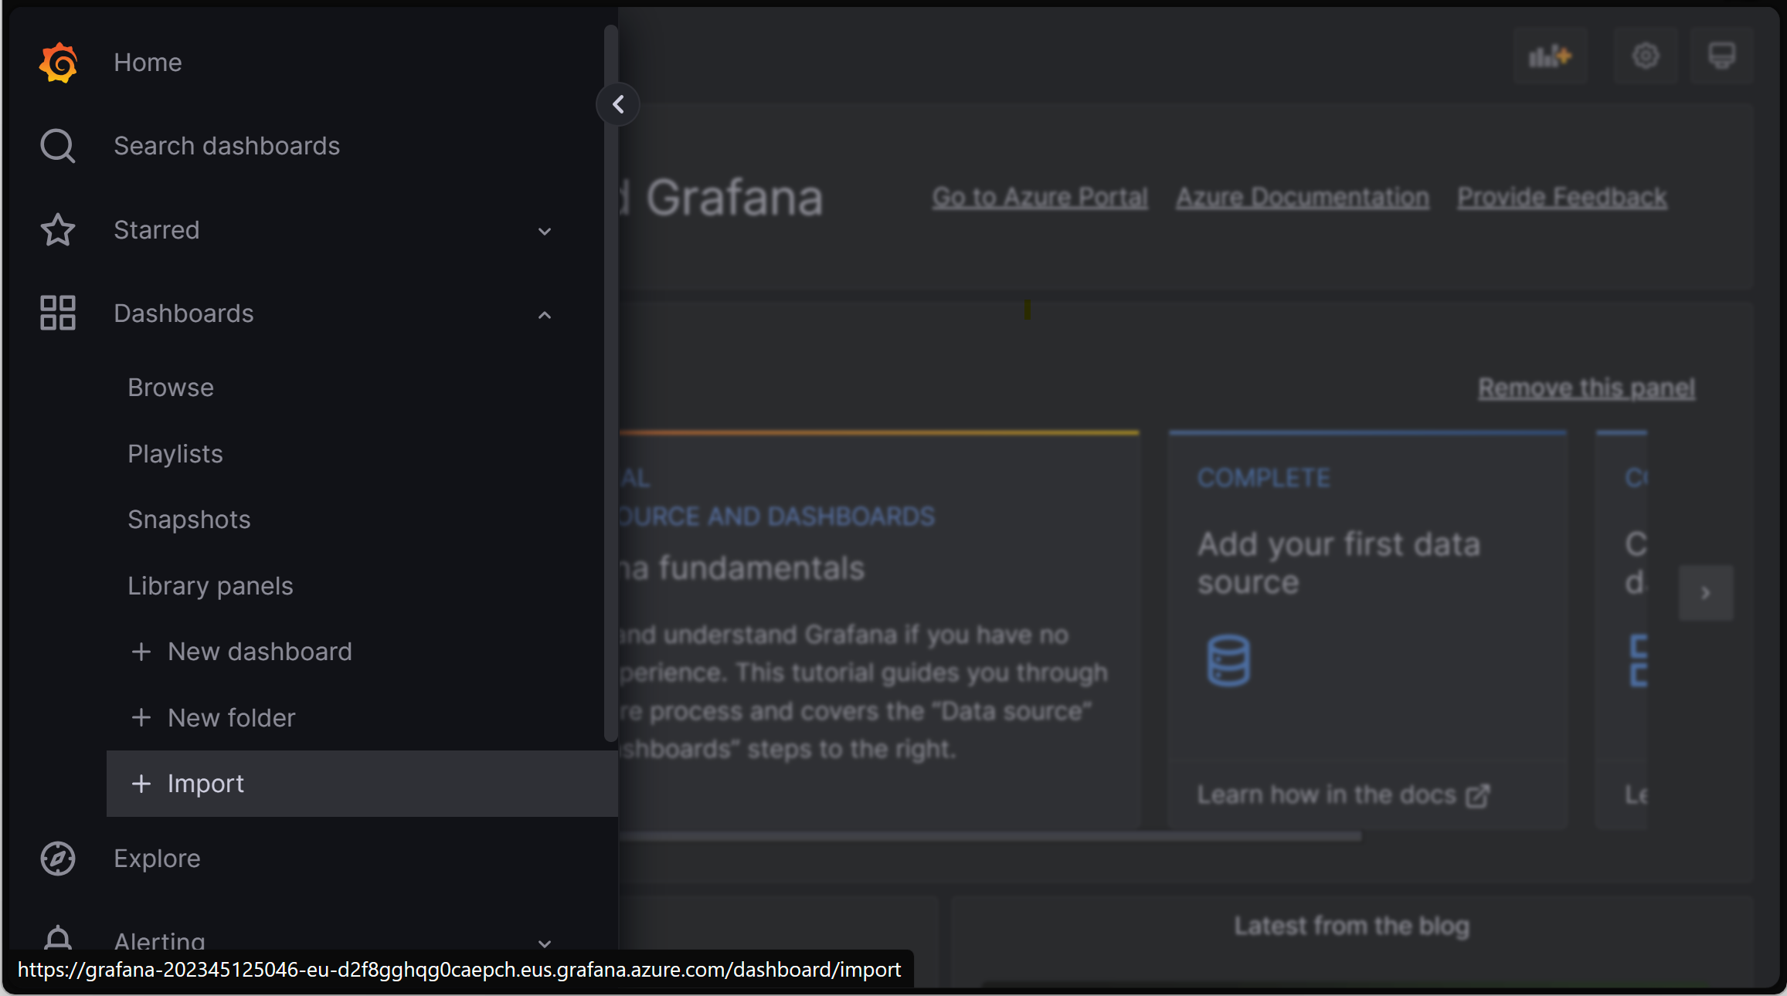The image size is (1787, 996).
Task: Open the Explore compass icon
Action: click(56, 859)
